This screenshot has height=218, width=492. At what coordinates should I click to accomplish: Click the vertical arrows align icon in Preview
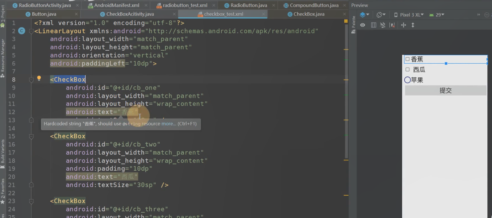pyautogui.click(x=413, y=25)
